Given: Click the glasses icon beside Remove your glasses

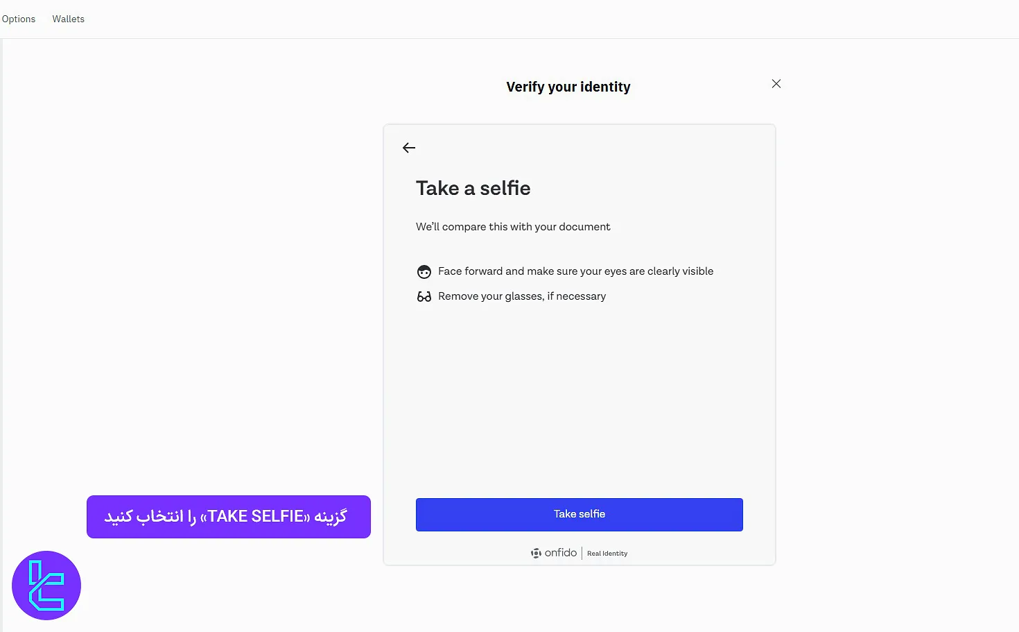Looking at the screenshot, I should (424, 297).
